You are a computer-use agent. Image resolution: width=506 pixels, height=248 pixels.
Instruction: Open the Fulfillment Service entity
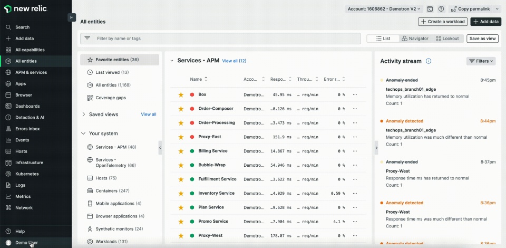(x=217, y=179)
